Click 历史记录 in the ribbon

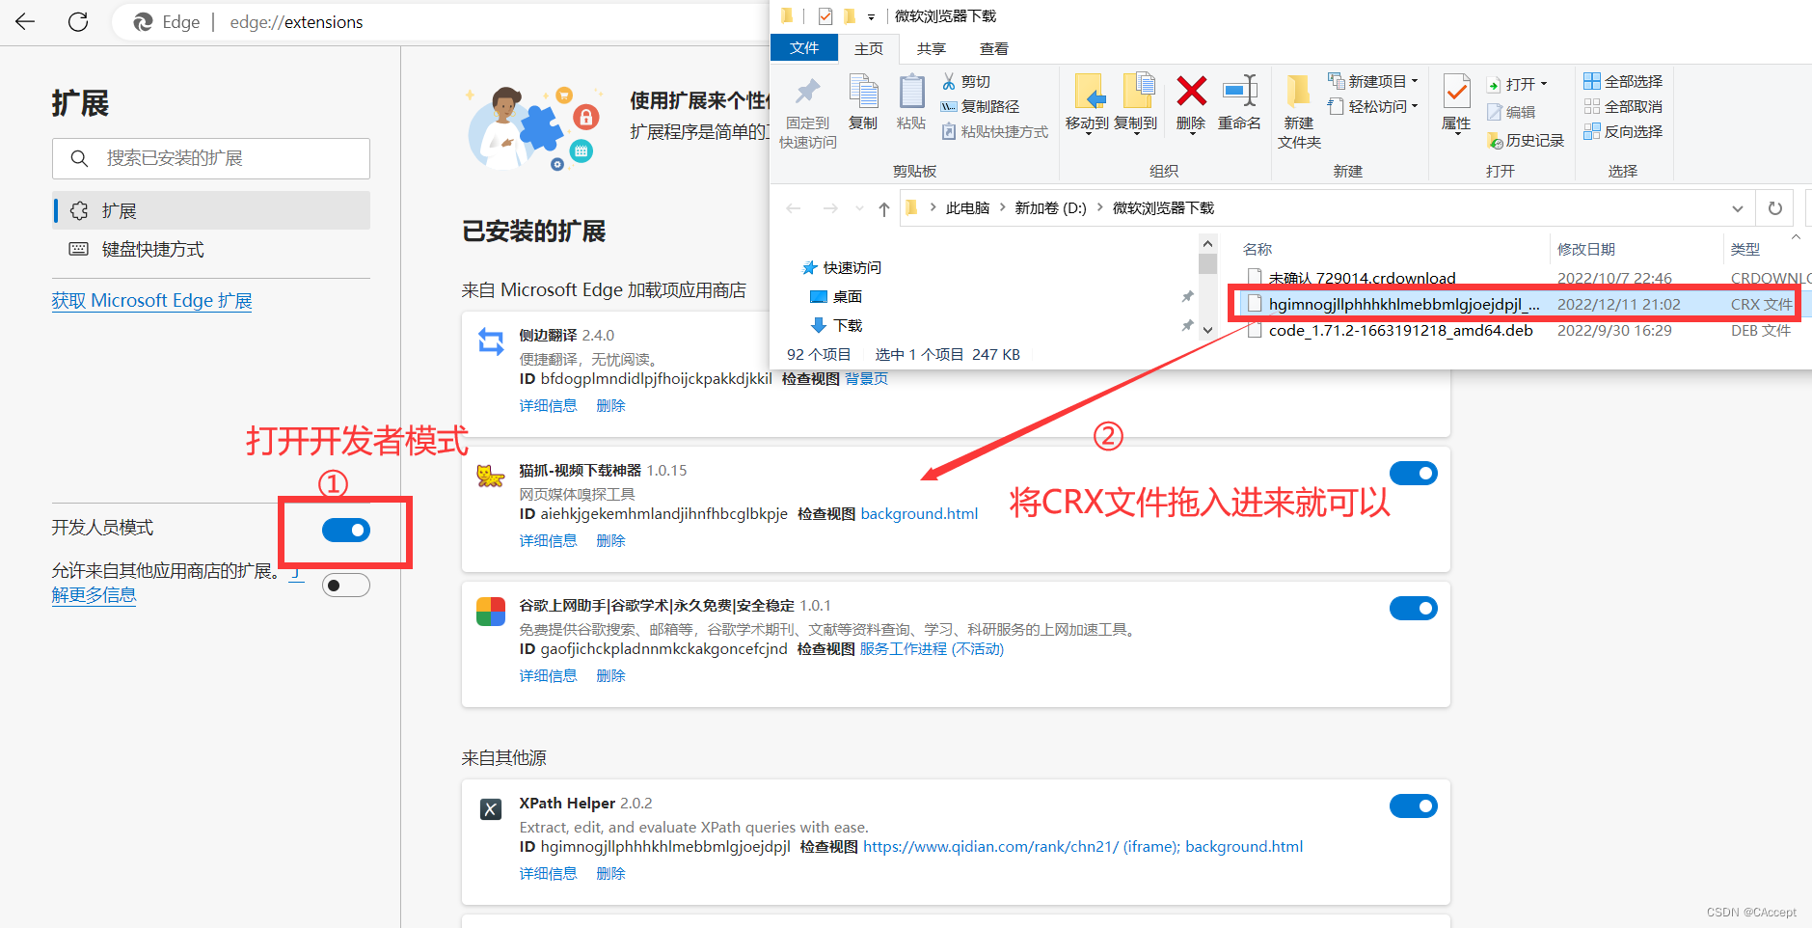1526,141
